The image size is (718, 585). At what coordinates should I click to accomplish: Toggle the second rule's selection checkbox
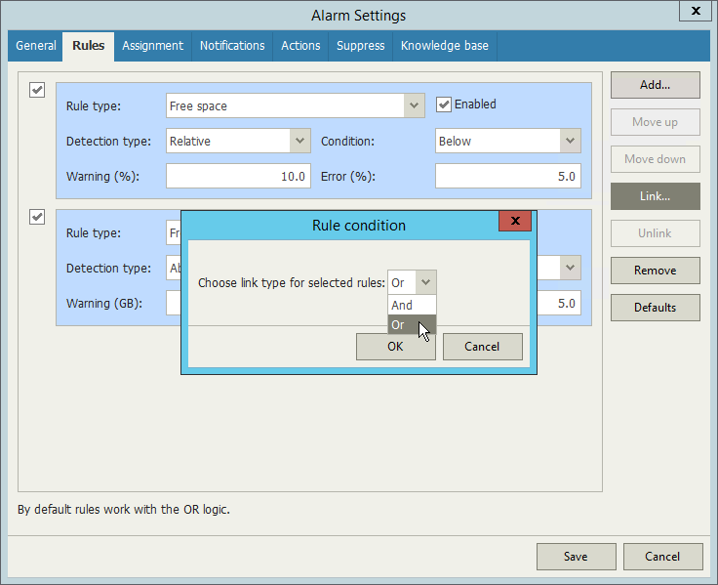(37, 217)
